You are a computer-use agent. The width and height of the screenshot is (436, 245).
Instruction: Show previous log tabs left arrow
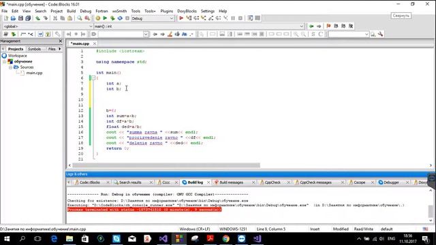(69, 182)
